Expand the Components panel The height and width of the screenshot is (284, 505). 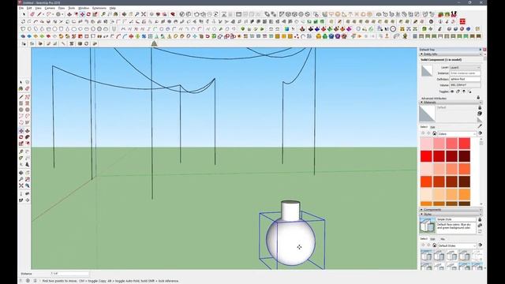tap(451, 210)
